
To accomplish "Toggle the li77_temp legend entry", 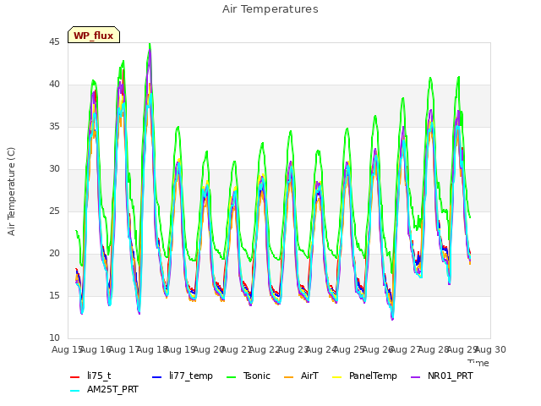I will (183, 376).
